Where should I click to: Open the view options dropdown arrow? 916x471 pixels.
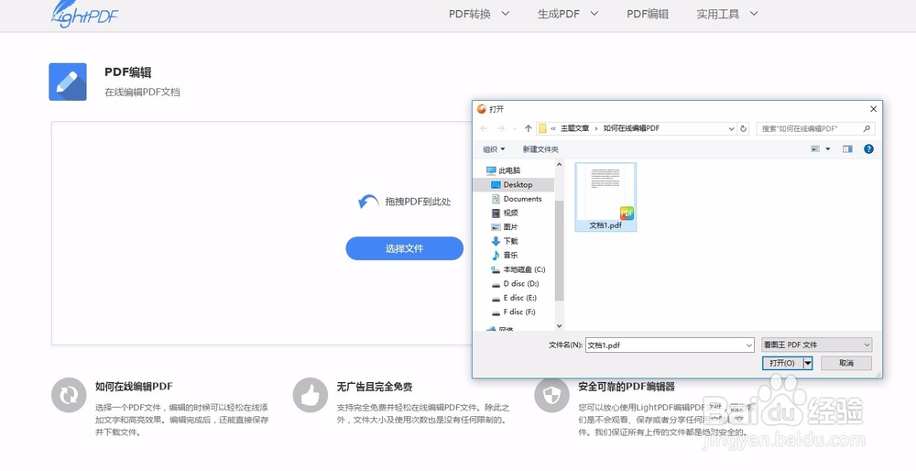click(x=828, y=149)
